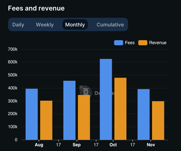Click the 17 label between Aug and Sep

click(58, 145)
